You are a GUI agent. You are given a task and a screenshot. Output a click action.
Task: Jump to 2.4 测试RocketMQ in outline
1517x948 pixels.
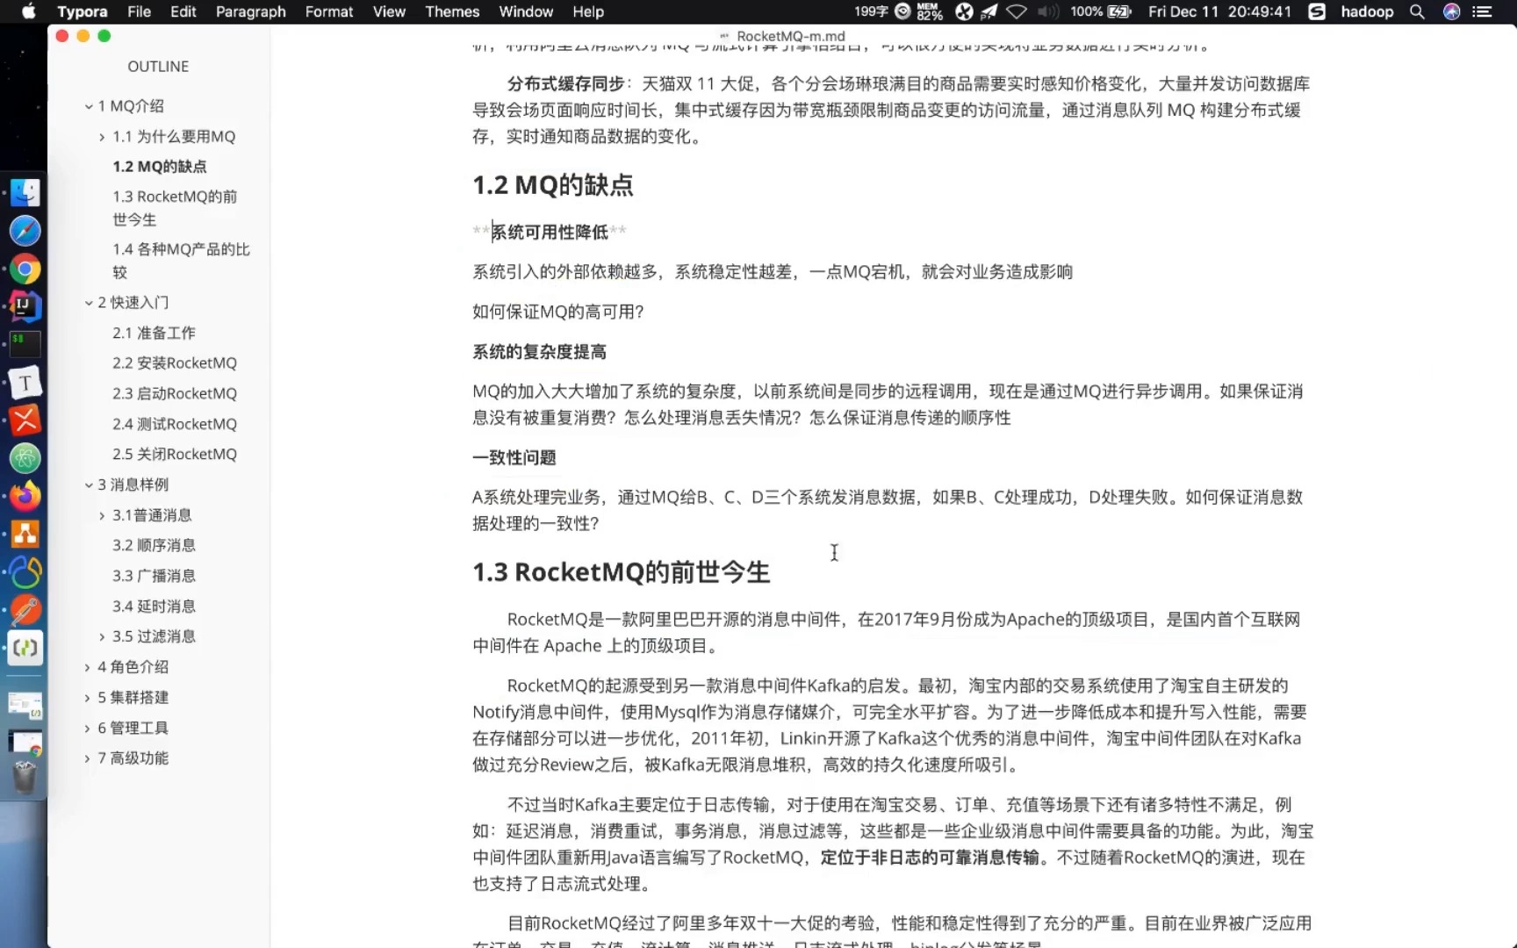175,424
